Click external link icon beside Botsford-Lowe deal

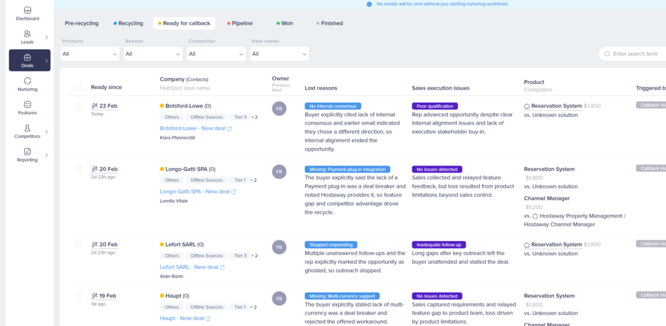pyautogui.click(x=230, y=129)
